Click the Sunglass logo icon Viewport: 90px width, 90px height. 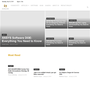point(5,6)
